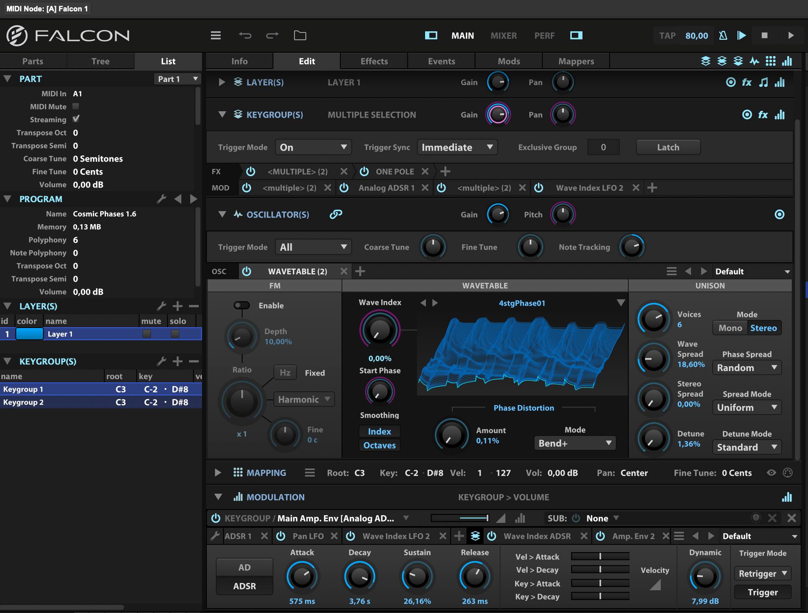The width and height of the screenshot is (808, 613).
Task: Click Layer 1 blue color swatch
Action: coord(30,334)
